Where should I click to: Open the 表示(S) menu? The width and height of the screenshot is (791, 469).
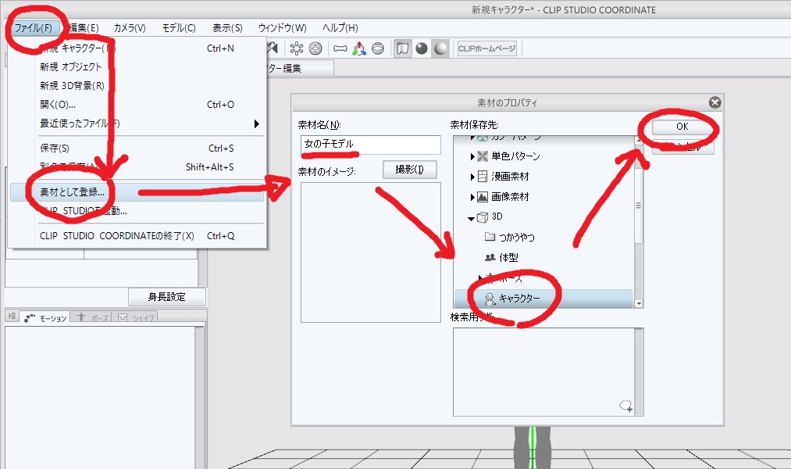[227, 28]
